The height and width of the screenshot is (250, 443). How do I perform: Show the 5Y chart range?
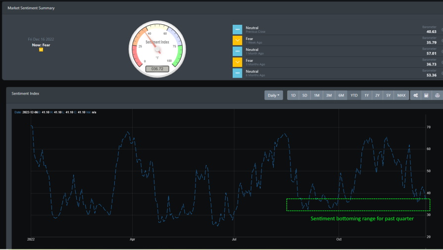[389, 96]
